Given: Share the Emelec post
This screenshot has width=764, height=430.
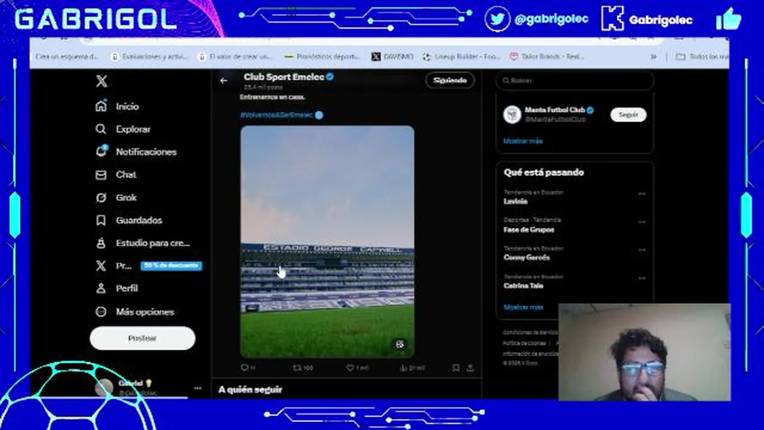Looking at the screenshot, I should click(470, 368).
